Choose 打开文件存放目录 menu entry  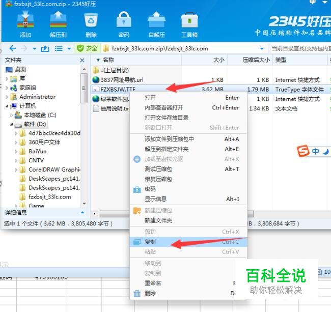coord(188,118)
